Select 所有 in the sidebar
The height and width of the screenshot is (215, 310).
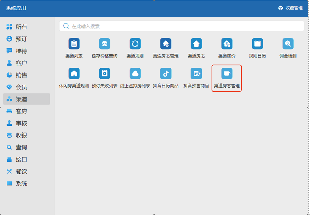[x=21, y=27]
